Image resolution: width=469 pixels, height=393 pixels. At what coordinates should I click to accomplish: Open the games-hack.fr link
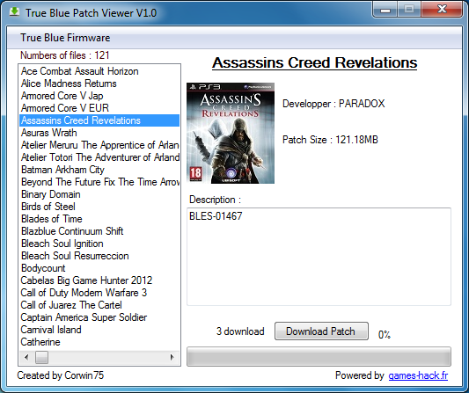click(418, 375)
